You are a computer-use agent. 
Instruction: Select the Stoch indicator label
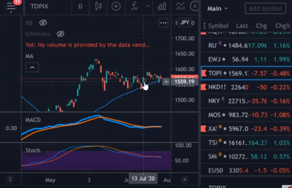33,151
